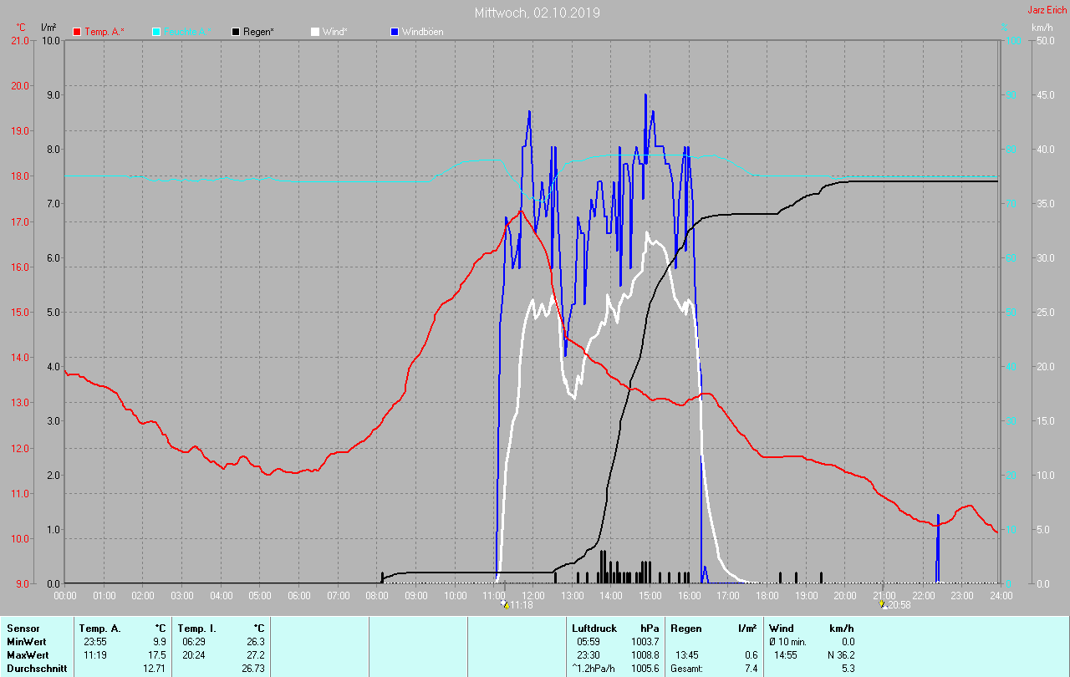Screen dimensions: 1070x677
Task: Click the moonrise icon at 11:18
Action: pyautogui.click(x=504, y=603)
